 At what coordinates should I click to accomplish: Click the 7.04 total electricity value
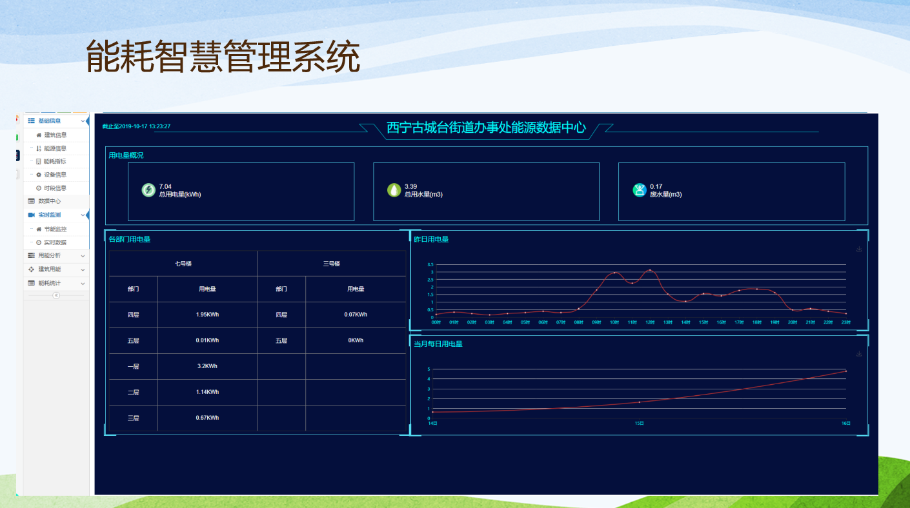165,186
